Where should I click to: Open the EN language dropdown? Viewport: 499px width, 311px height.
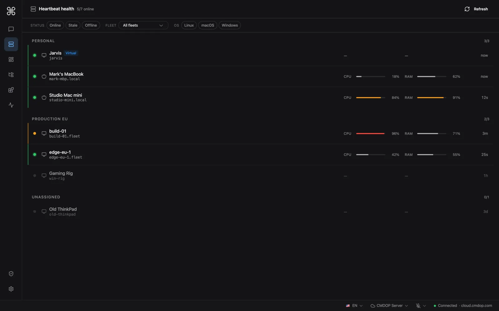click(x=354, y=306)
